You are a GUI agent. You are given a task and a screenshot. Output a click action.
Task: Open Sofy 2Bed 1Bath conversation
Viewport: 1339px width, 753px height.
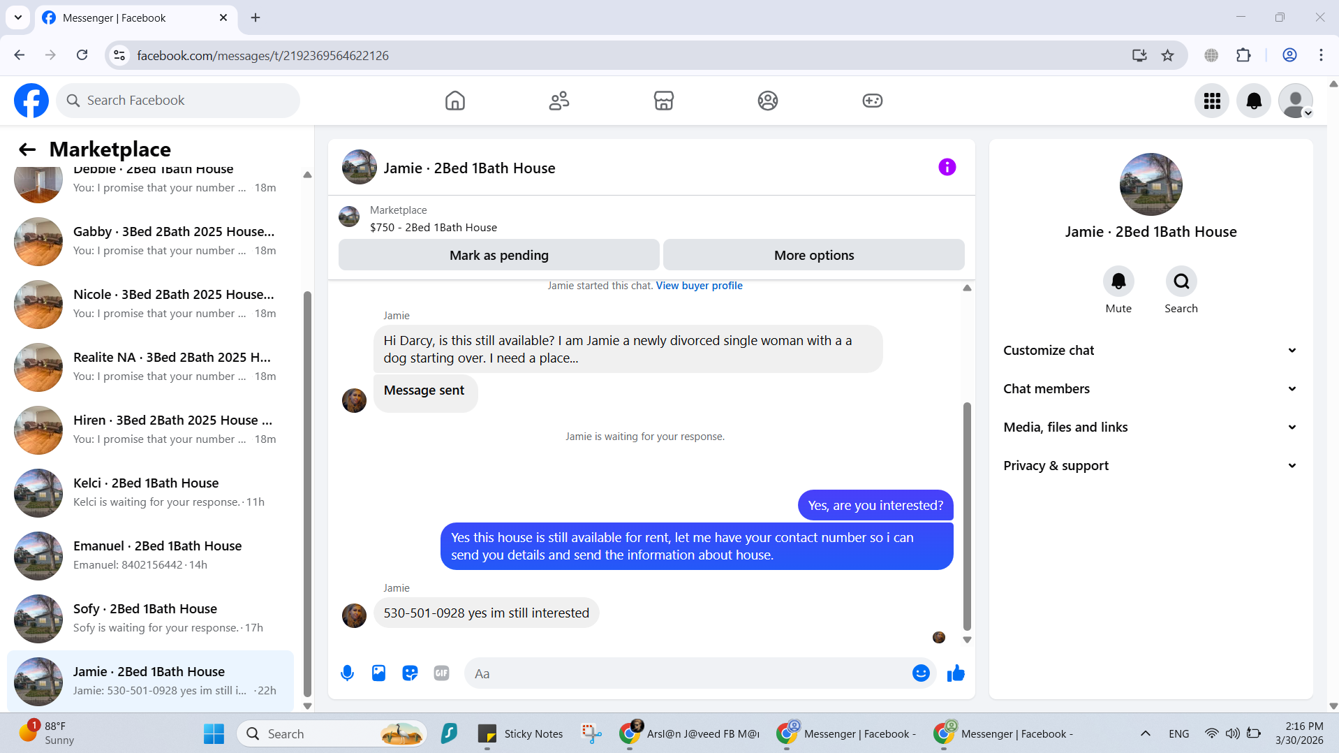pos(150,618)
